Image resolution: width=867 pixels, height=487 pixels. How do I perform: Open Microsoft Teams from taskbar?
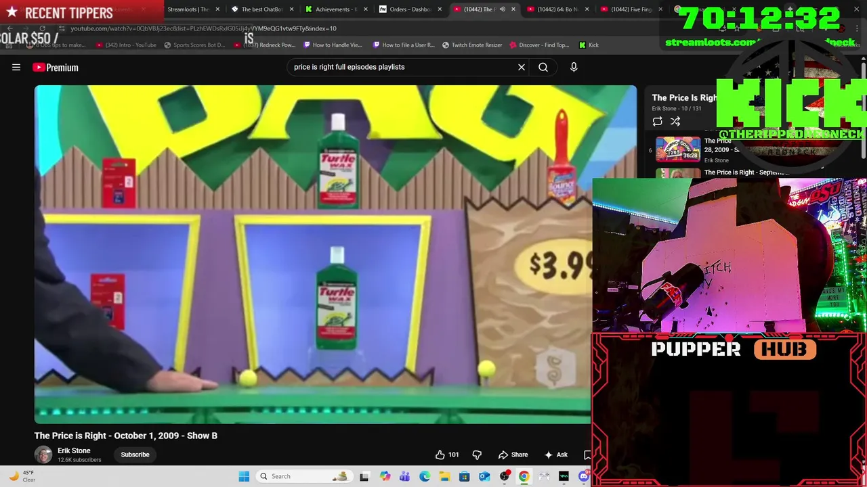pos(404,476)
